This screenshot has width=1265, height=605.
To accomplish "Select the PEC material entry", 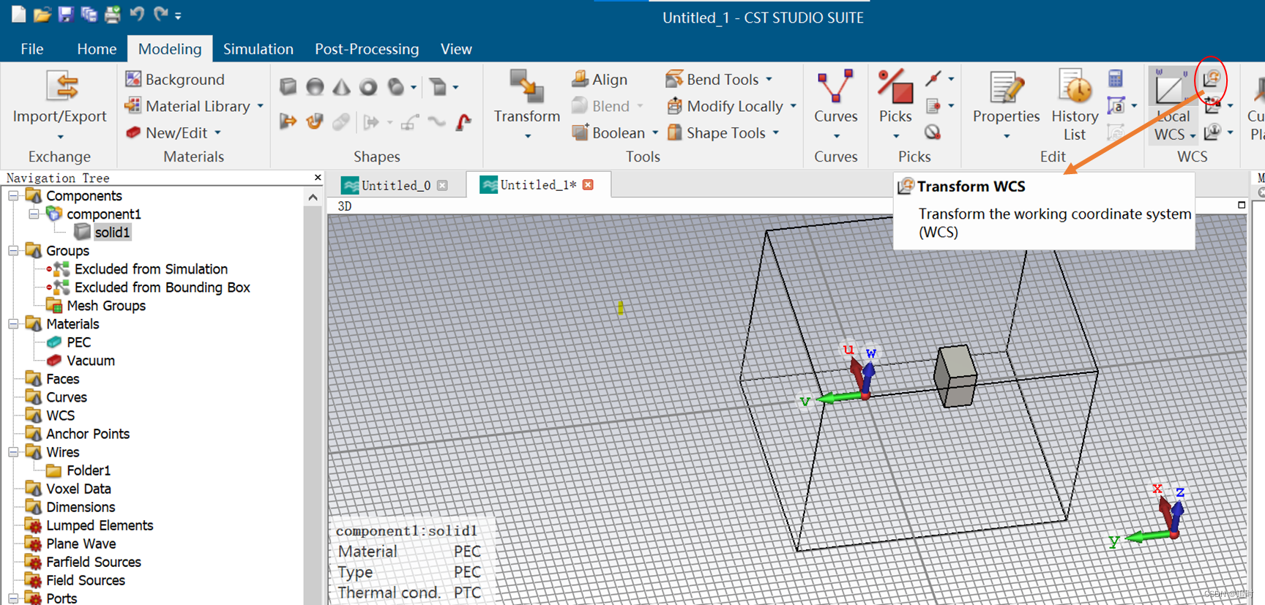I will click(x=78, y=342).
